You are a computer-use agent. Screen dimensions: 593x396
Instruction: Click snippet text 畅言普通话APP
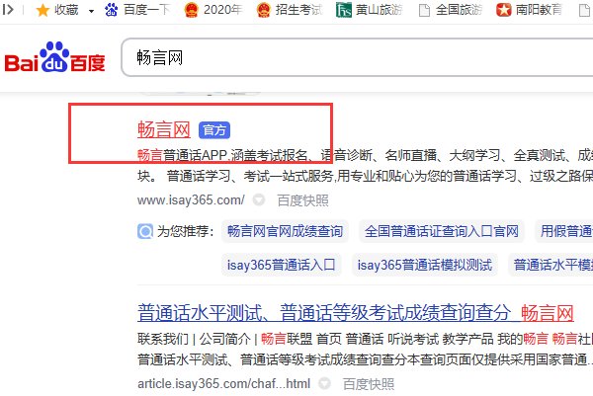[182, 155]
